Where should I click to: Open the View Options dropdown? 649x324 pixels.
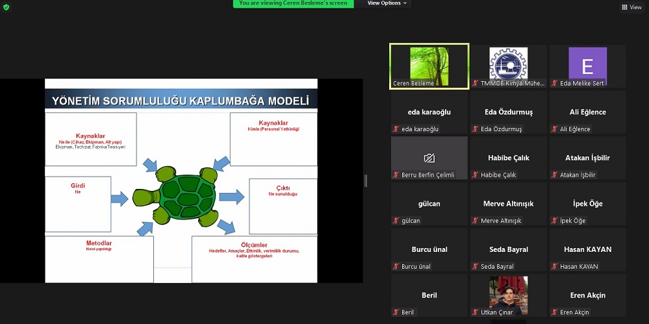click(x=387, y=3)
